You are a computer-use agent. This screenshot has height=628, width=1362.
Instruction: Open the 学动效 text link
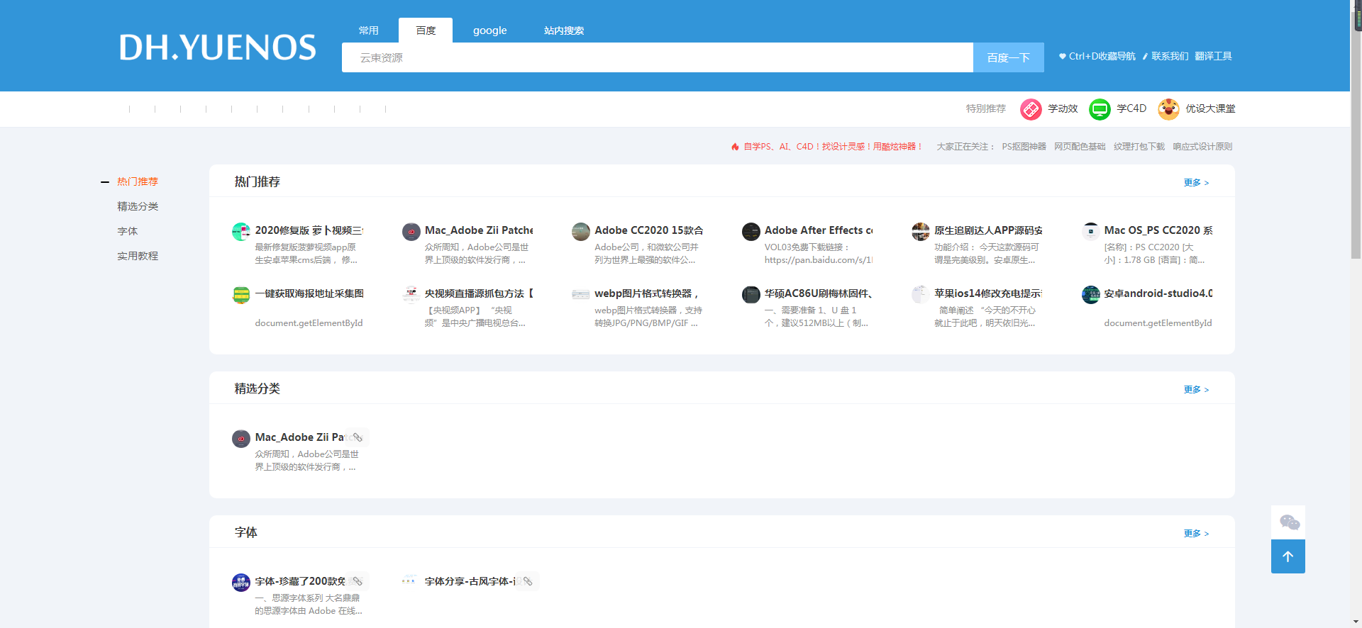(x=1063, y=109)
